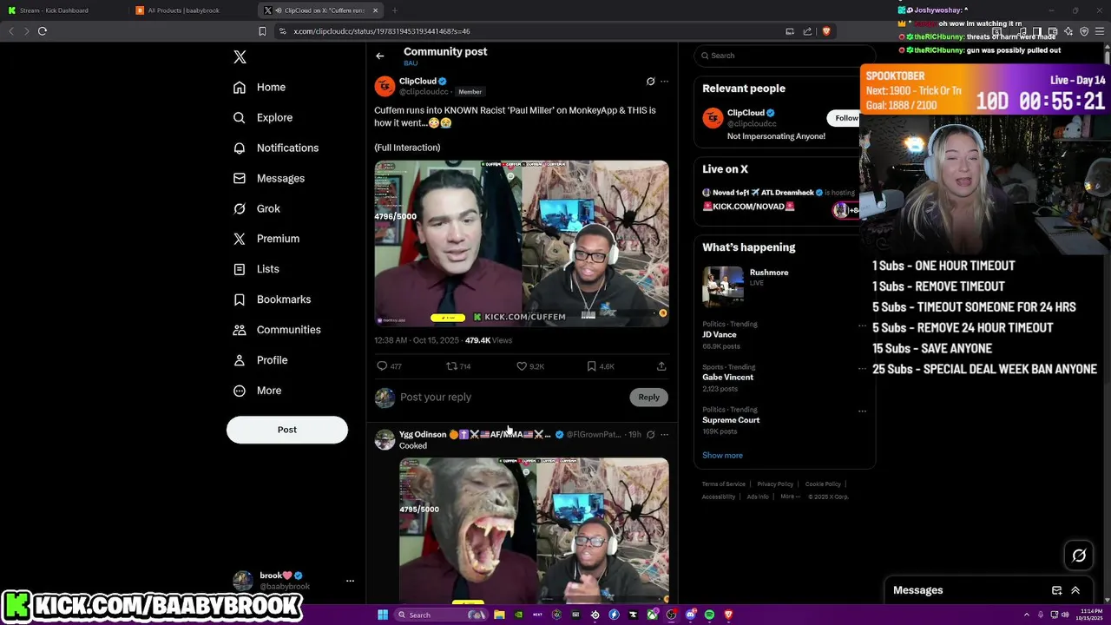Follow ClipCloud in Relevant people
Image resolution: width=1111 pixels, height=625 pixels.
tap(846, 118)
